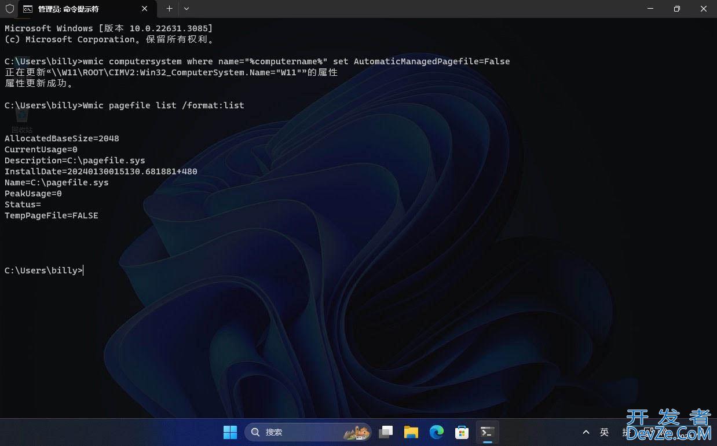The height and width of the screenshot is (446, 717).
Task: Click the search highlight image in search box
Action: pyautogui.click(x=357, y=432)
